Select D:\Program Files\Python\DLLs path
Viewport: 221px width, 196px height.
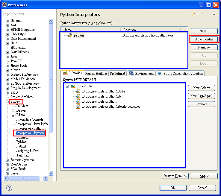(104, 91)
